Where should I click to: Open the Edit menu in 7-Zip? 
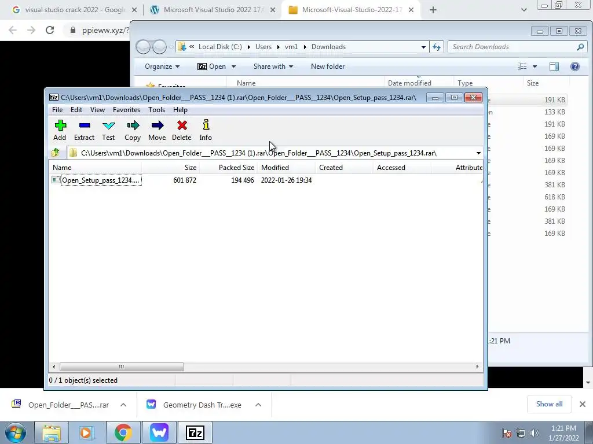coord(76,110)
